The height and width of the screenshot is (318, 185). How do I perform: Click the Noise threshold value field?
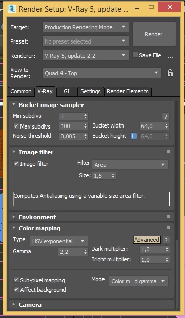71,137
